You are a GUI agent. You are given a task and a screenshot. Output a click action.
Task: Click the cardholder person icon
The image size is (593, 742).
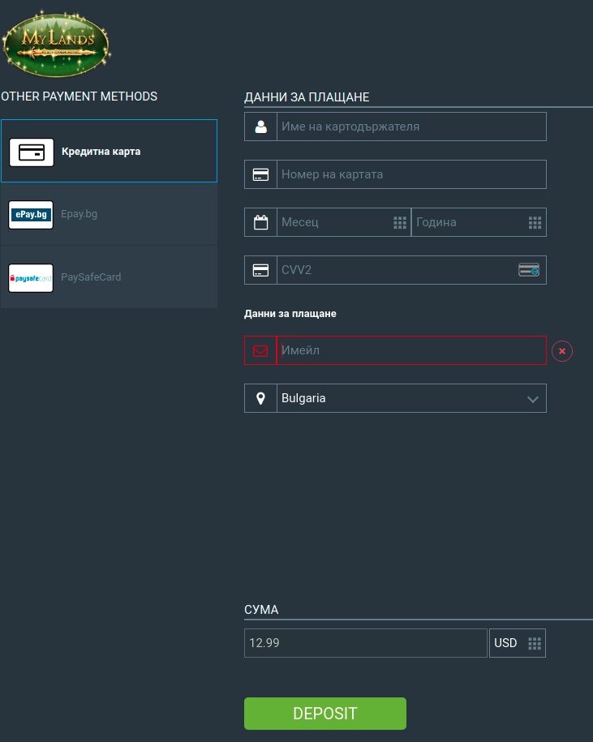260,127
